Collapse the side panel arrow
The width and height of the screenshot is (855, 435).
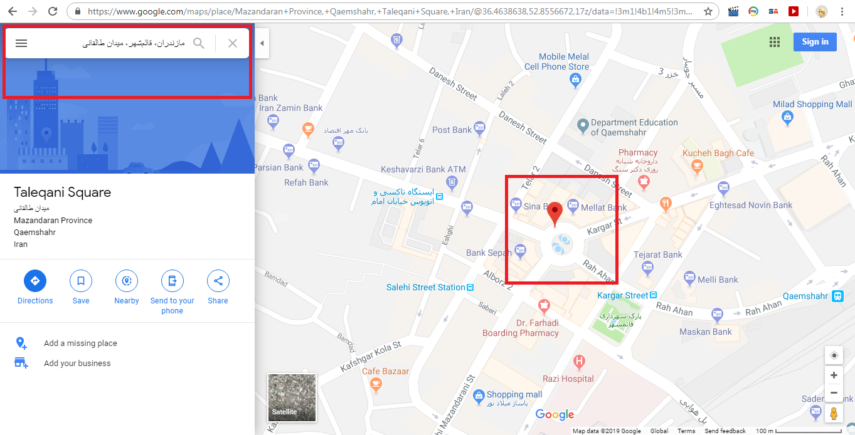pyautogui.click(x=262, y=43)
